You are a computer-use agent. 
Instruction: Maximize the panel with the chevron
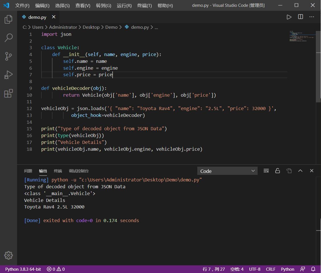pyautogui.click(x=300, y=171)
